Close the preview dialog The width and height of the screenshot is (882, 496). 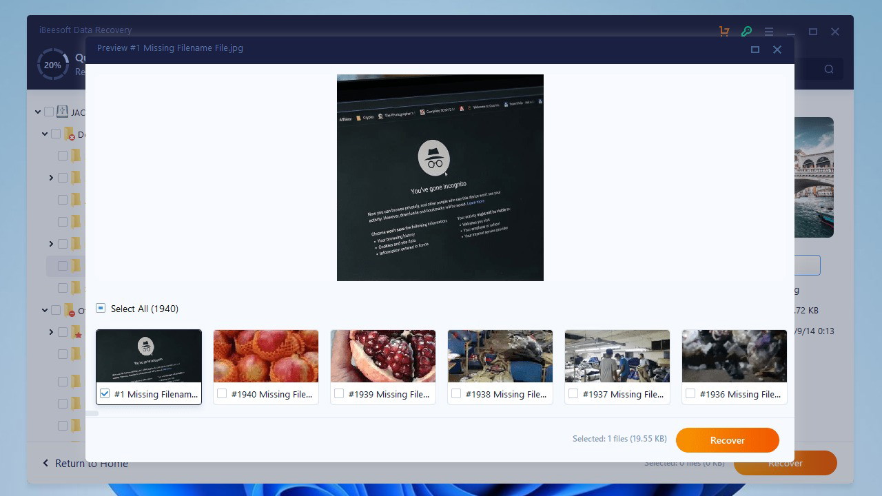[777, 50]
